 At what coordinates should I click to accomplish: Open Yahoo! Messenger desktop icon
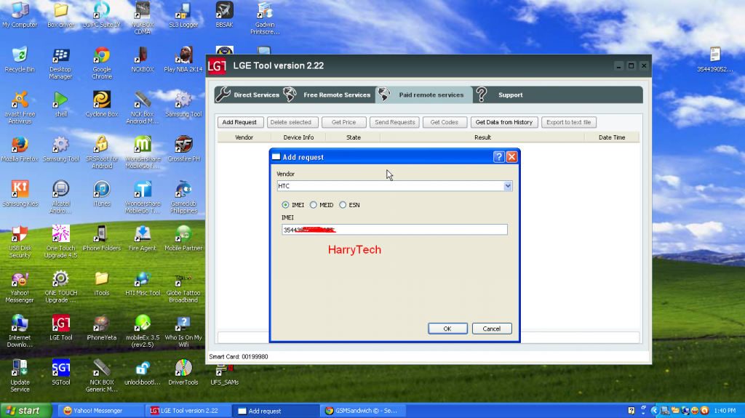tap(20, 286)
